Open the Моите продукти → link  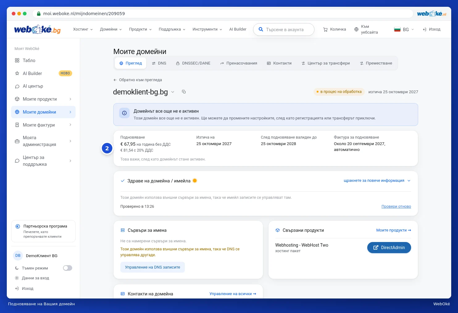(x=393, y=230)
